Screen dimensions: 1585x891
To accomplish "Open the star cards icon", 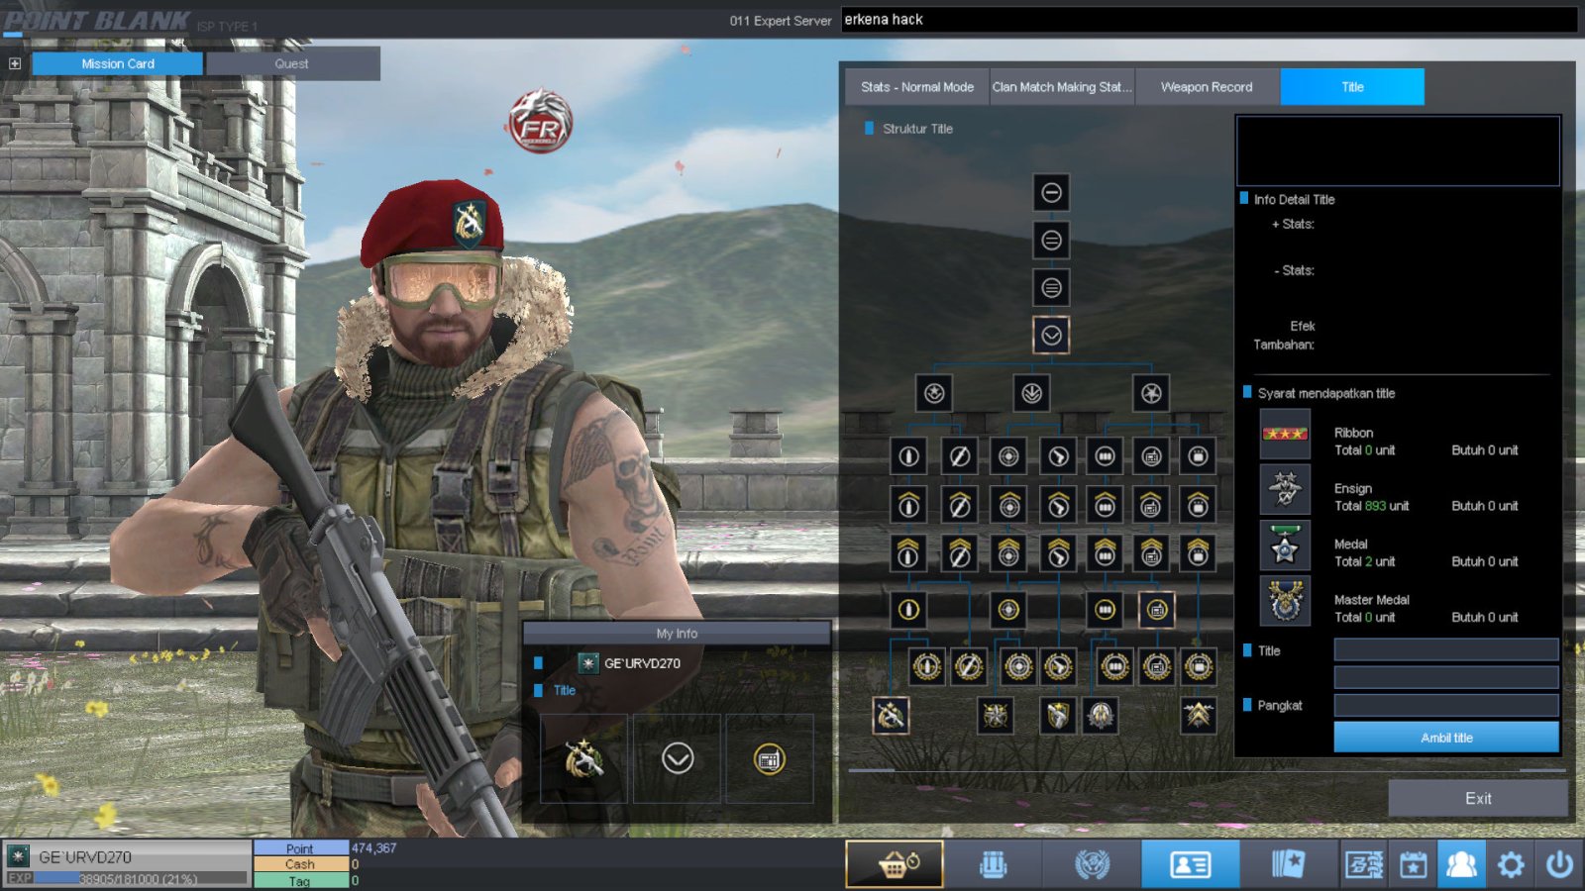I will coord(1288,864).
